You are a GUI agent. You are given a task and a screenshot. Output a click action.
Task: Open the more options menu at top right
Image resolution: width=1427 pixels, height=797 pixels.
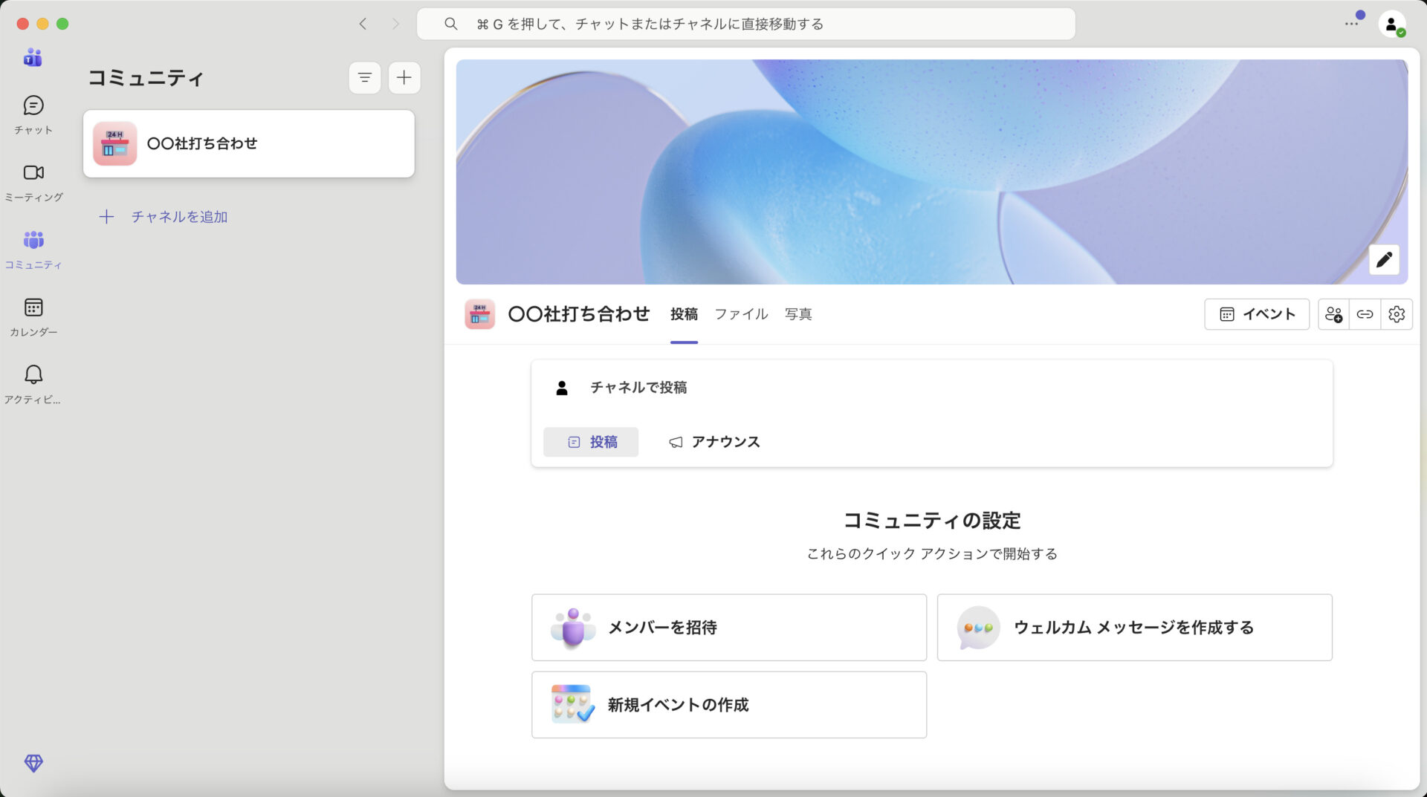tap(1352, 23)
